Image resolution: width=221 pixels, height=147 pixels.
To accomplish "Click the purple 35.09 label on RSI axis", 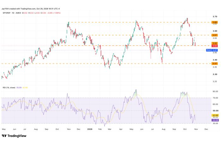I will (215, 120).
